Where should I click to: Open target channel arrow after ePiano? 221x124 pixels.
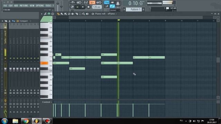116,14
